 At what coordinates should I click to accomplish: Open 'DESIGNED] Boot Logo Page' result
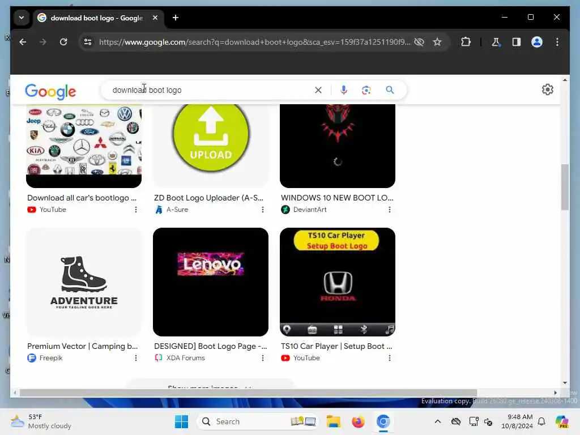(211, 346)
